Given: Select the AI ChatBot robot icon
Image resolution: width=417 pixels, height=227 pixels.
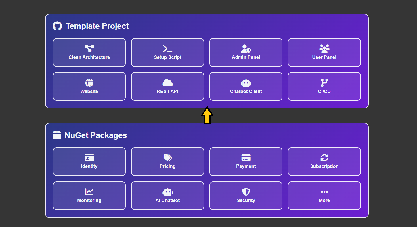Looking at the screenshot, I should (x=167, y=192).
